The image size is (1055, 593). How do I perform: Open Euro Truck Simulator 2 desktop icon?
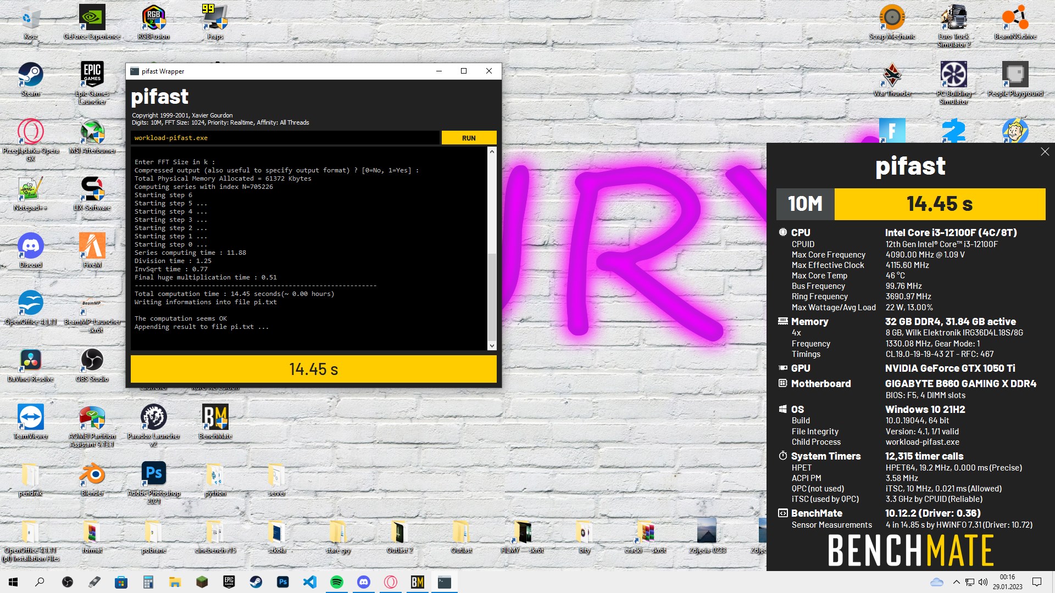click(954, 26)
